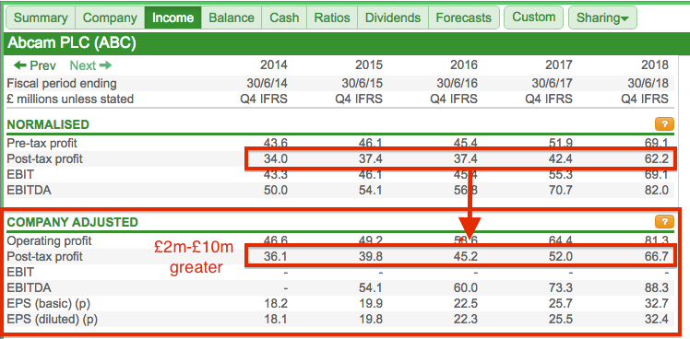
Task: Open the Company tab
Action: click(110, 18)
